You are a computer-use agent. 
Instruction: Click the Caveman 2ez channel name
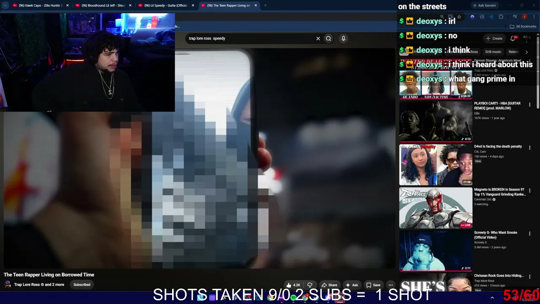[483, 199]
